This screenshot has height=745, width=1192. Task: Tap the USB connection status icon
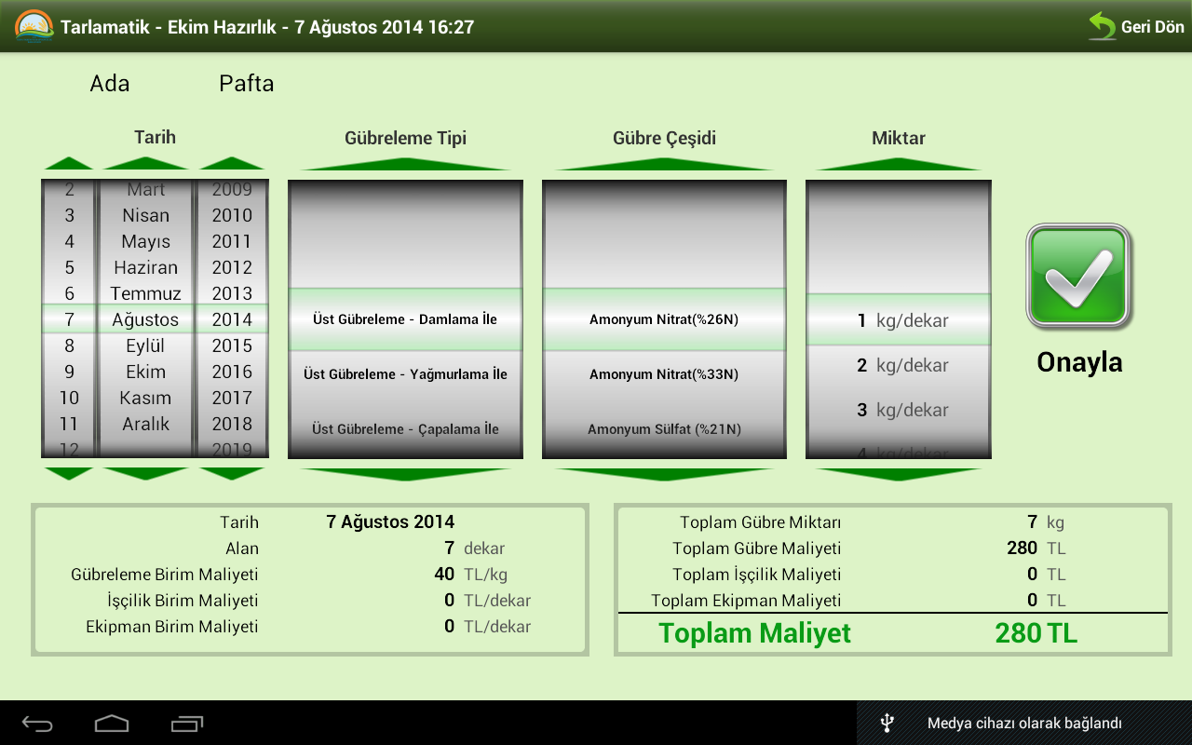coord(887,723)
